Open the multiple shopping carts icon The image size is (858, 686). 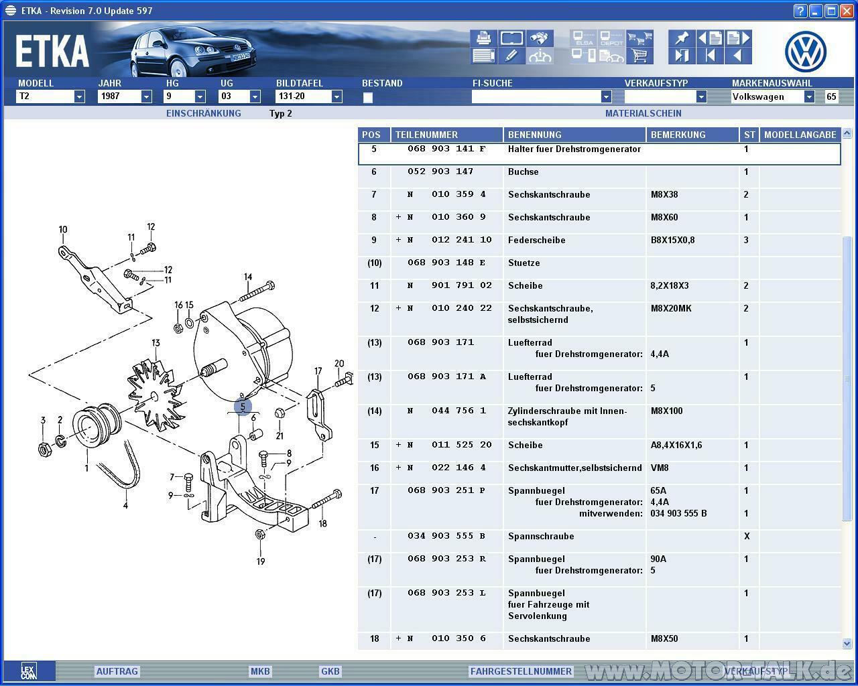639,38
